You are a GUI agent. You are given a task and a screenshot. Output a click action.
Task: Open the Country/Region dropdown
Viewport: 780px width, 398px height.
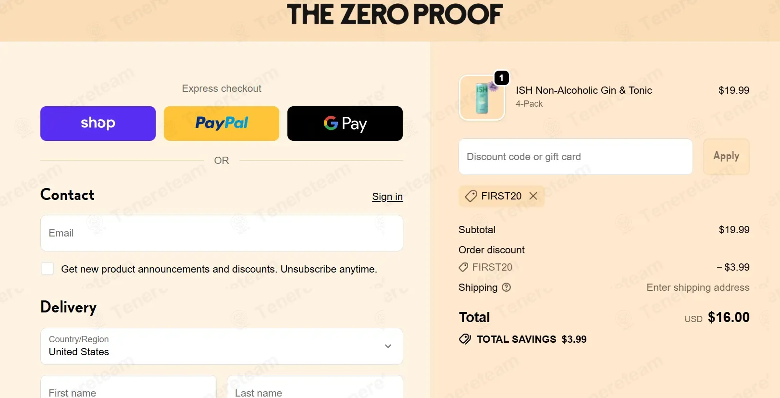click(222, 346)
